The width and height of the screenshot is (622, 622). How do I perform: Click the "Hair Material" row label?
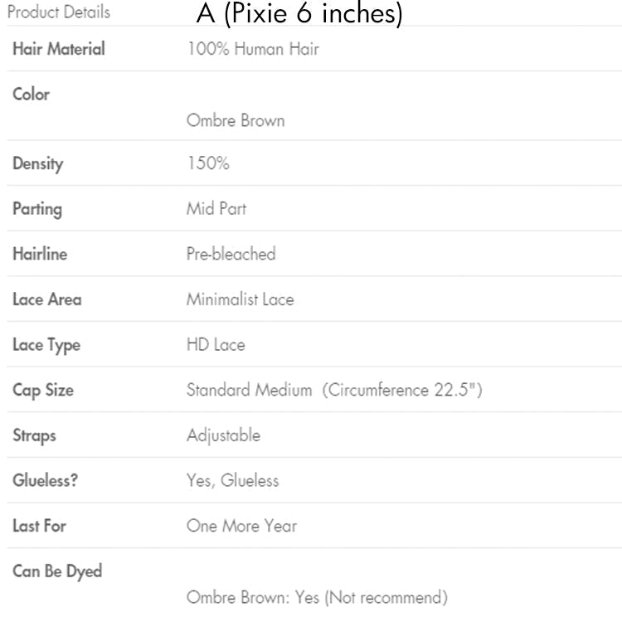tap(58, 49)
